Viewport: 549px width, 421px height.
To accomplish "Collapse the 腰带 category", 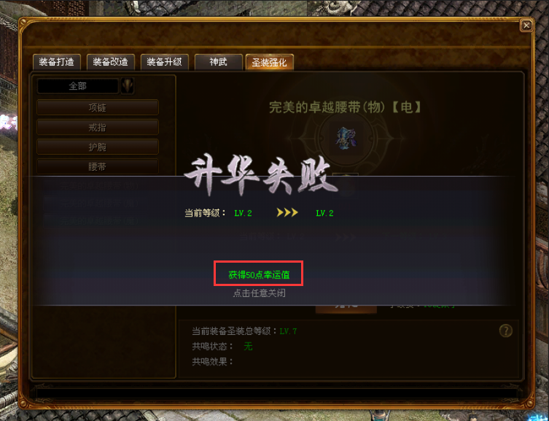I will pos(98,166).
